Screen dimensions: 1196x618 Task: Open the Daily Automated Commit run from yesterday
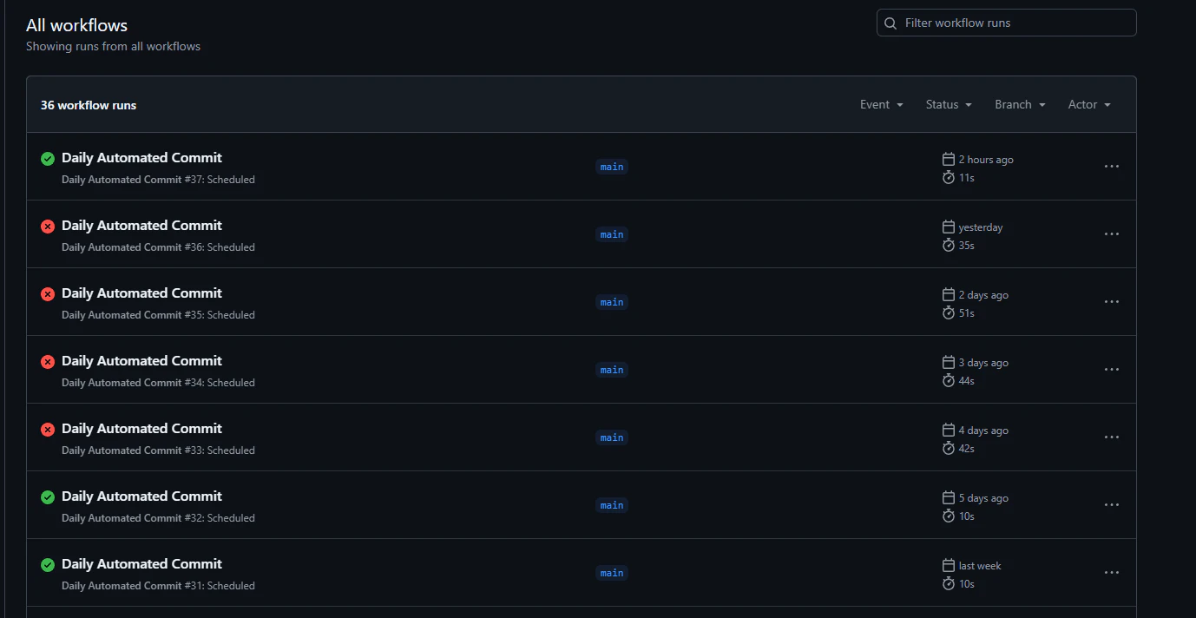click(141, 226)
